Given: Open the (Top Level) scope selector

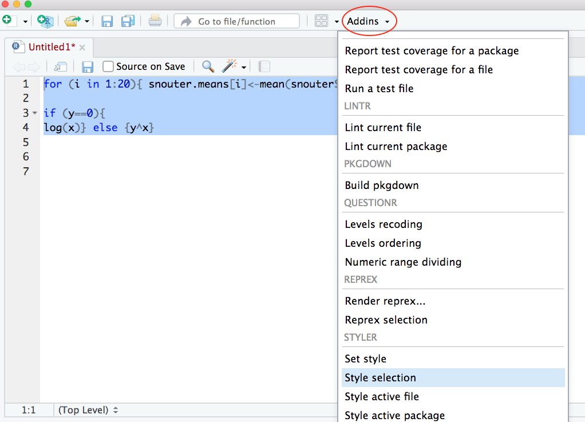Looking at the screenshot, I should (x=88, y=410).
